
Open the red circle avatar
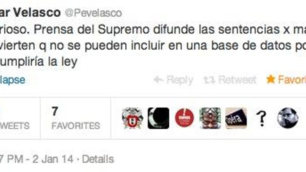click(184, 118)
